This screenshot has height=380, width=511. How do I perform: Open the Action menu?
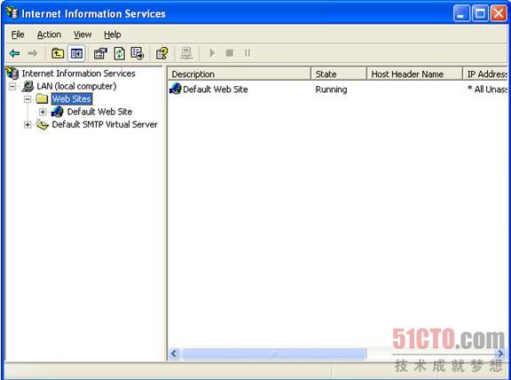[x=49, y=35]
